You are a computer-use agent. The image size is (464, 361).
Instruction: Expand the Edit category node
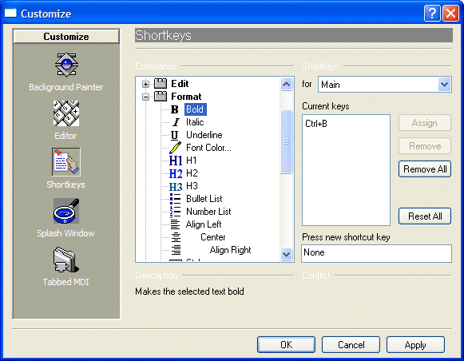click(x=145, y=84)
